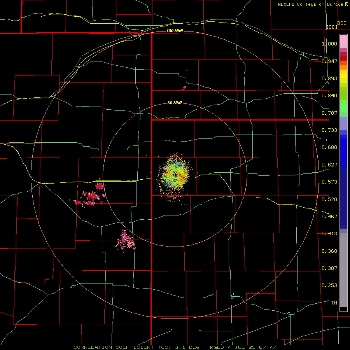
Task: Click the TH threshold label
Action: [x=334, y=303]
